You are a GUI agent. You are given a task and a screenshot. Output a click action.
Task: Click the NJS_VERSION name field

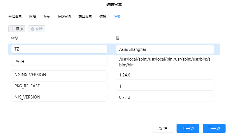point(59,97)
